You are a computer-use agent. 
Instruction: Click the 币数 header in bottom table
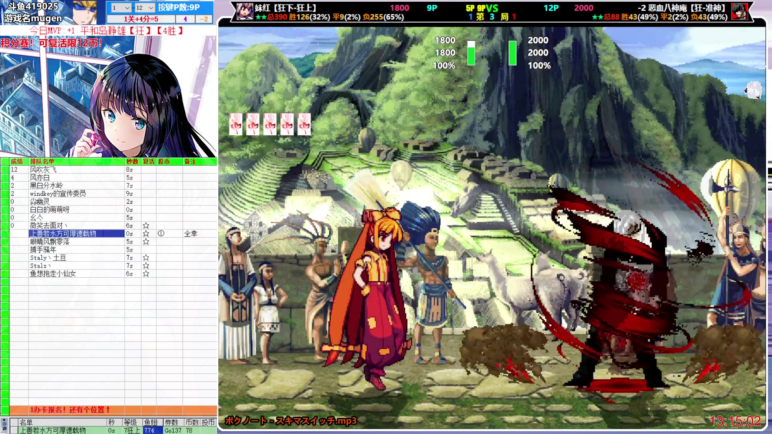click(x=192, y=422)
